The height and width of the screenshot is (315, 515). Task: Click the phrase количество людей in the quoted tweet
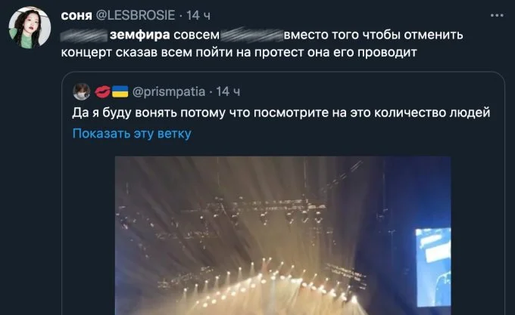[x=432, y=113]
